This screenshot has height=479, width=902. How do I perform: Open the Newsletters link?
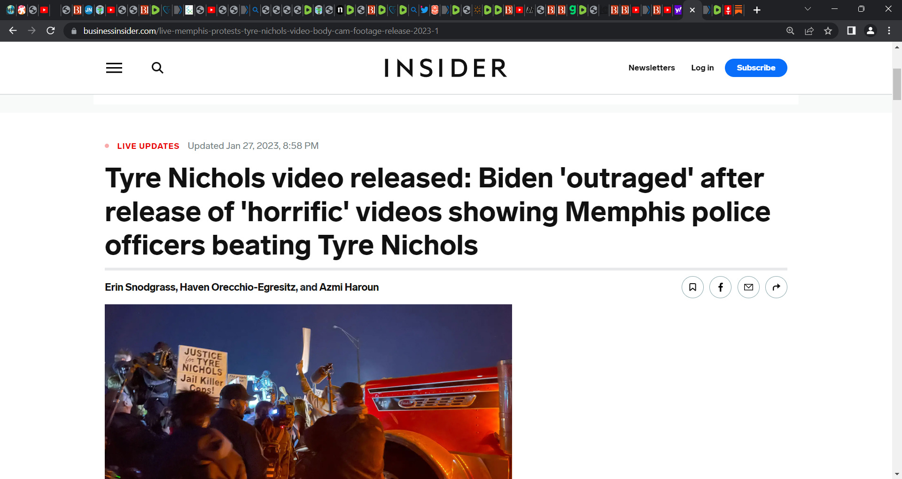click(x=652, y=68)
